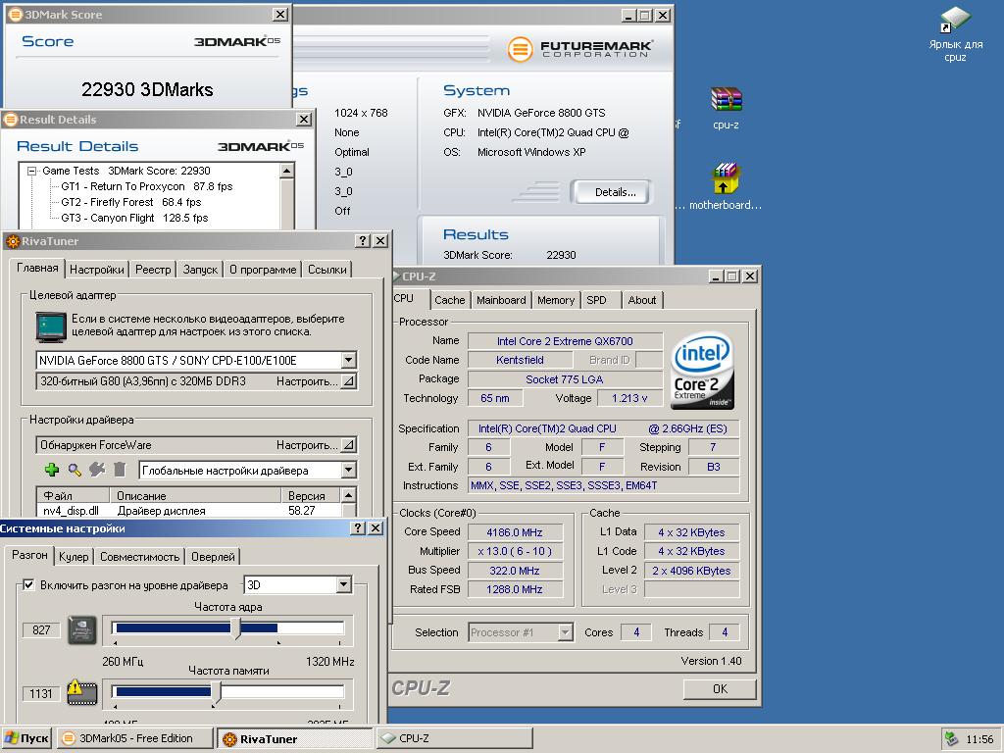This screenshot has height=753, width=1004.
Task: Activate 3DMark05 - Free Edition taskbar button
Action: click(134, 738)
